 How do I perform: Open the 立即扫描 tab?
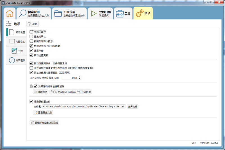100,13
